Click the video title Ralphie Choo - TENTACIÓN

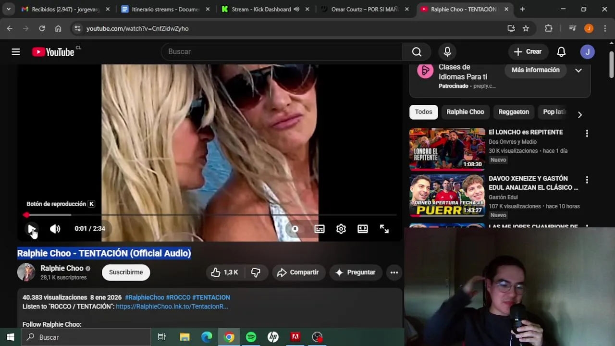pyautogui.click(x=104, y=253)
